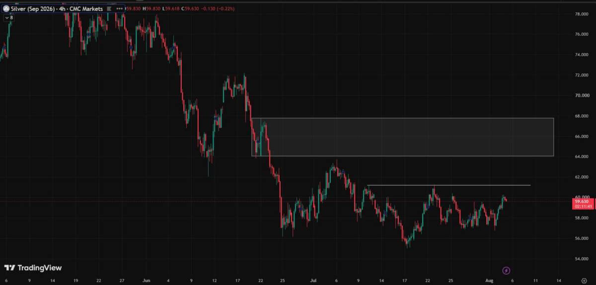The image size is (596, 285).
Task: Click 72.000 on the price scale
Action: (582, 75)
